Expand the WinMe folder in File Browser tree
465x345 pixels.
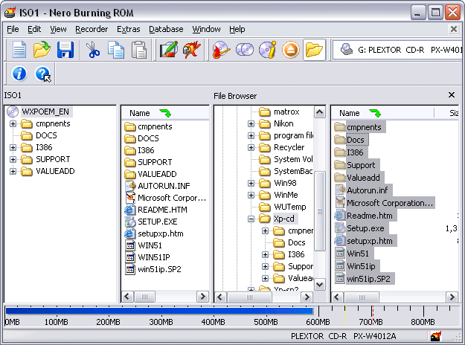[251, 195]
